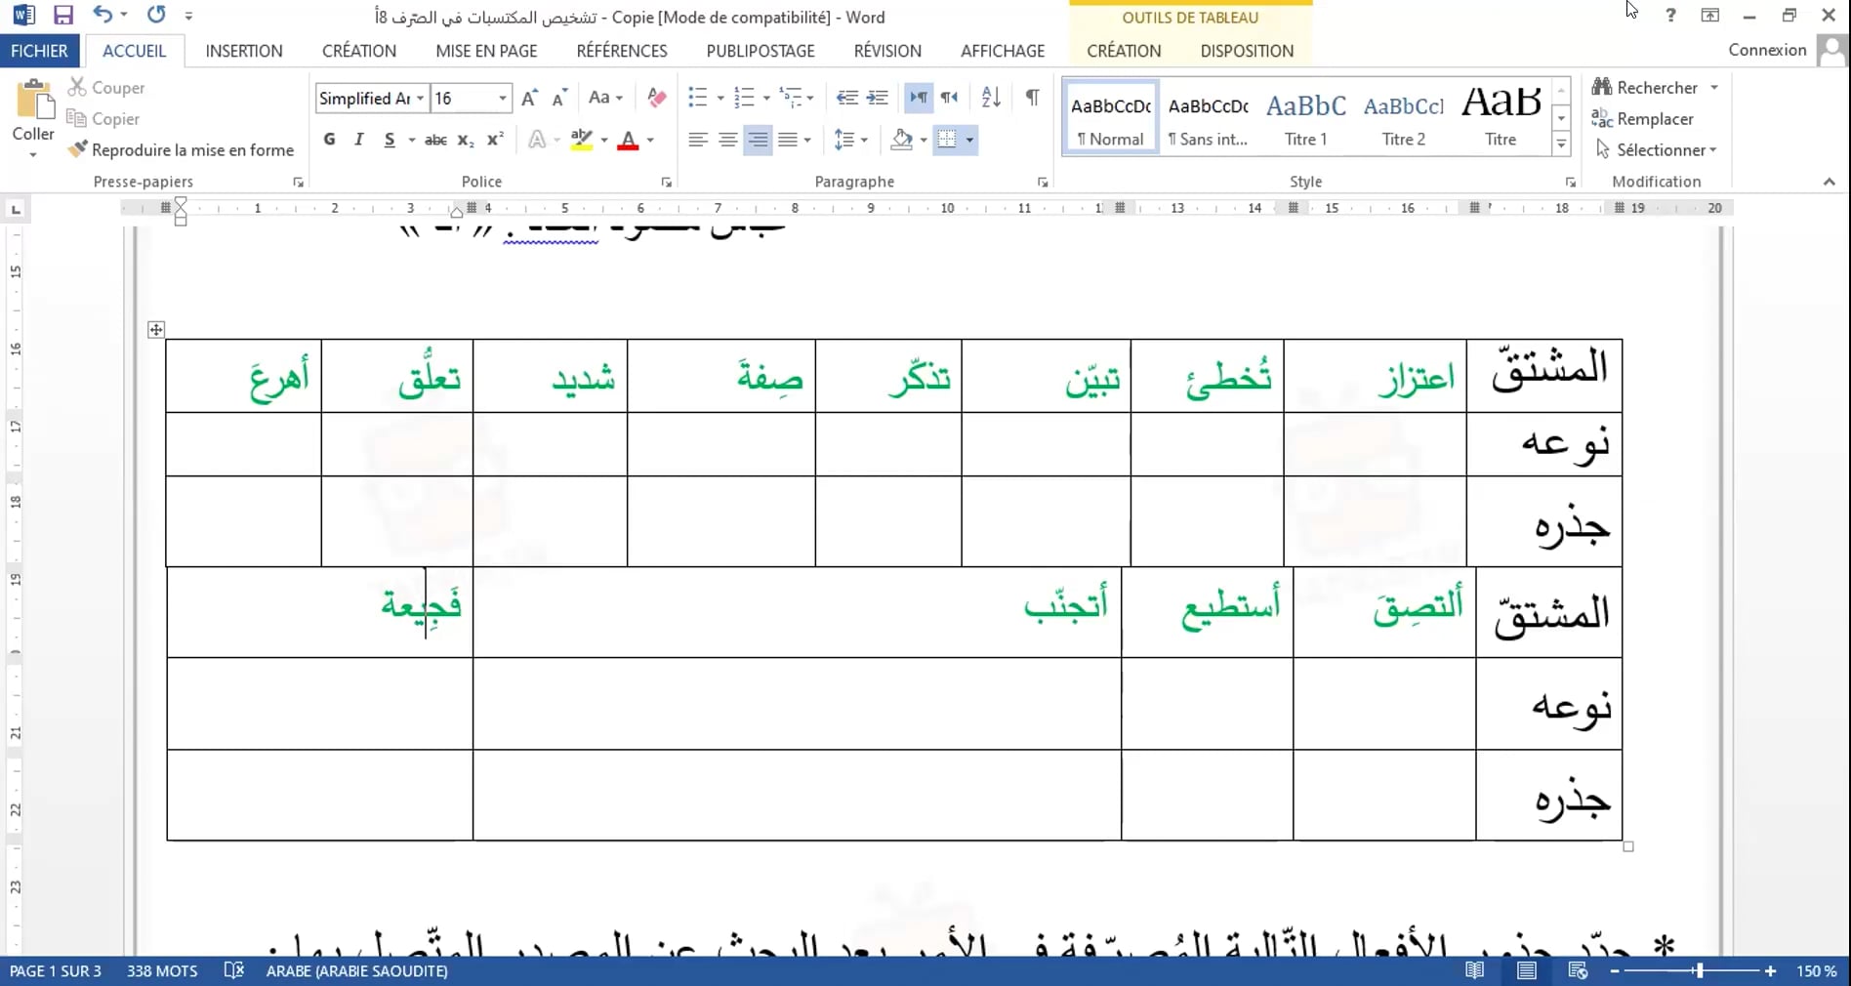
Task: Insert a bulleted list
Action: coord(697,98)
